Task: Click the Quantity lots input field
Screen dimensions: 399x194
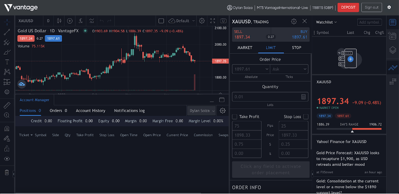Action: click(x=267, y=97)
